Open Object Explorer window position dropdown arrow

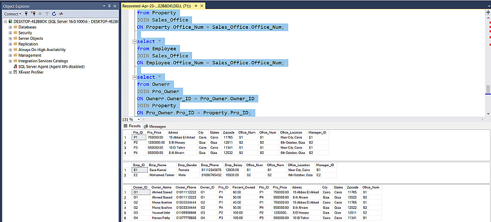(x=104, y=6)
